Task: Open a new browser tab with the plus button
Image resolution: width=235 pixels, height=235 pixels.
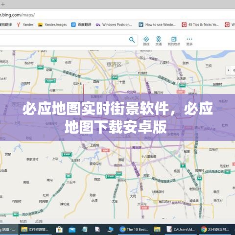Action: tap(3, 4)
